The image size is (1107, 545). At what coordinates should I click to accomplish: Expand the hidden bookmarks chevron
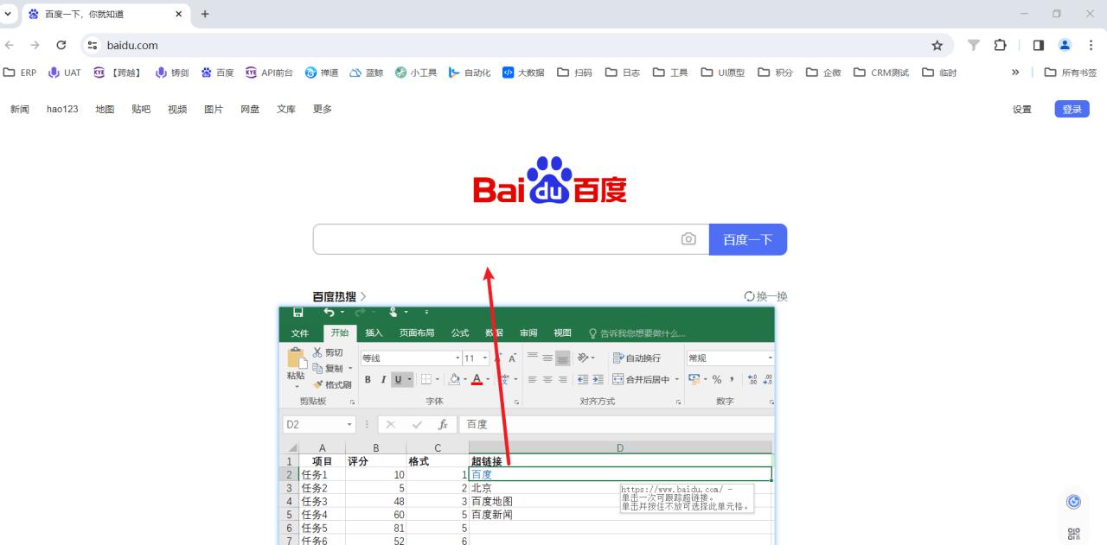click(x=1015, y=73)
